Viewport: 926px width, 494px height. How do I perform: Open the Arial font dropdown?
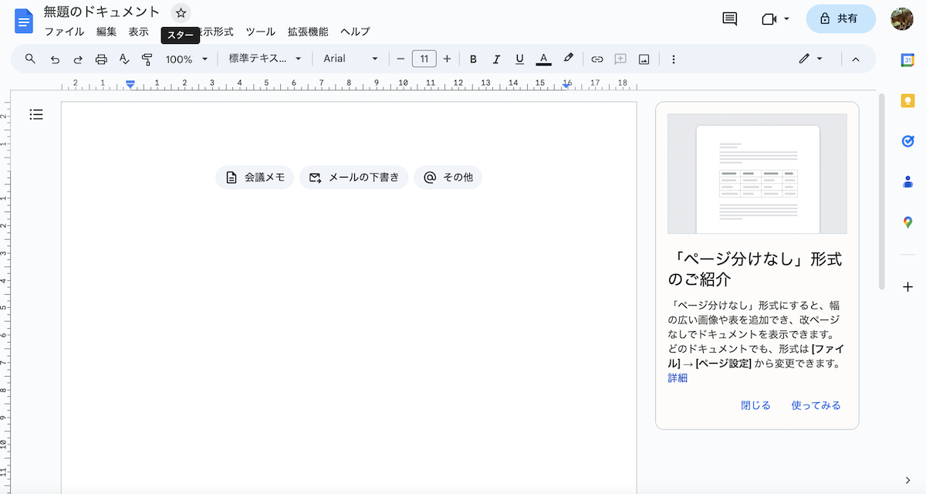tap(351, 59)
